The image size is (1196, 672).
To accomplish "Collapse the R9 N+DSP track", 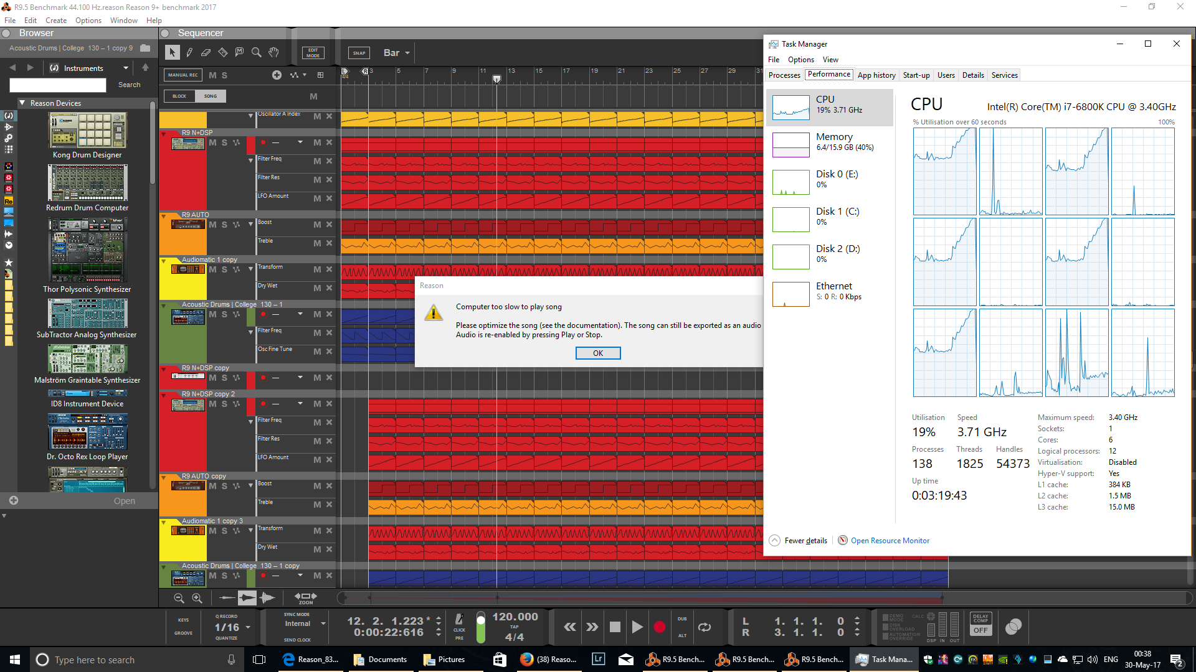I will 164,133.
